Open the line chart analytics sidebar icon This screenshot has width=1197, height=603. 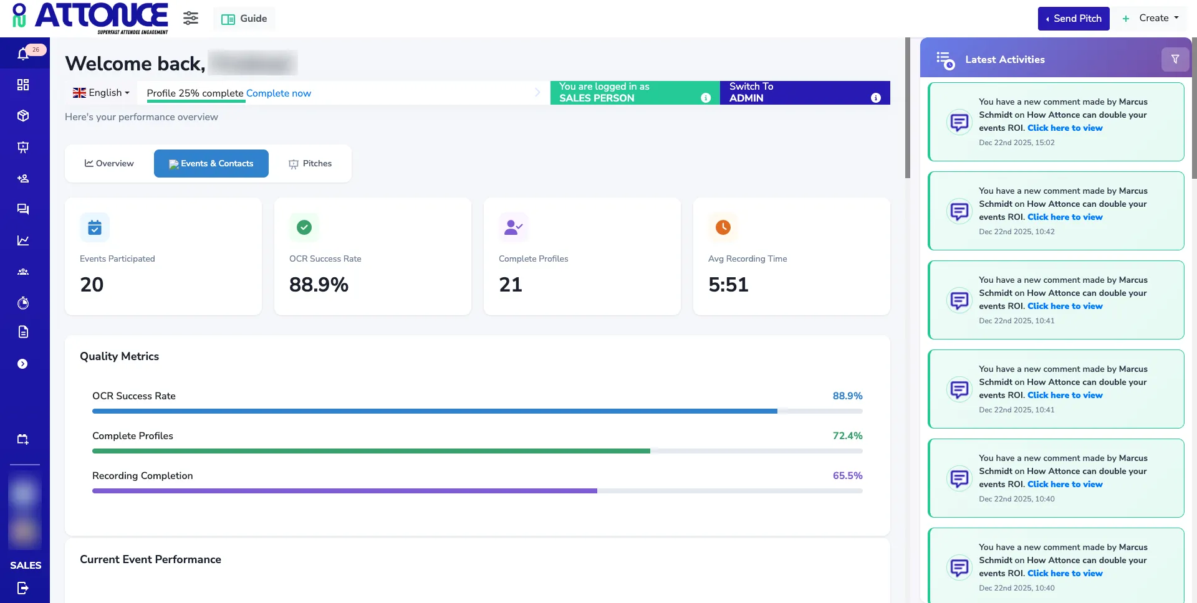(x=23, y=240)
